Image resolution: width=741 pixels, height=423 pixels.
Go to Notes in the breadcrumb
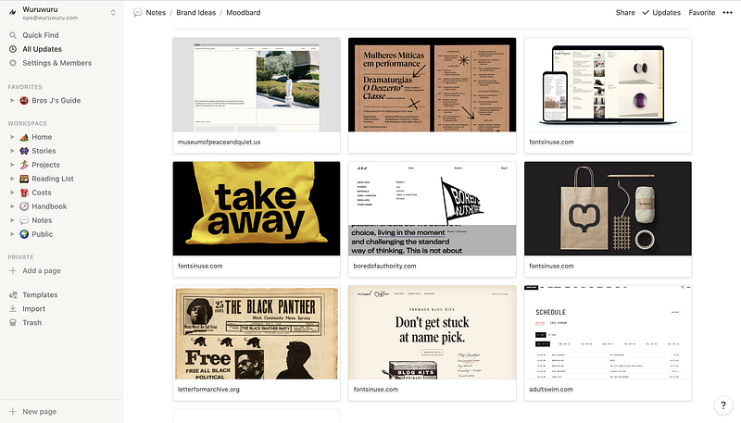point(156,13)
